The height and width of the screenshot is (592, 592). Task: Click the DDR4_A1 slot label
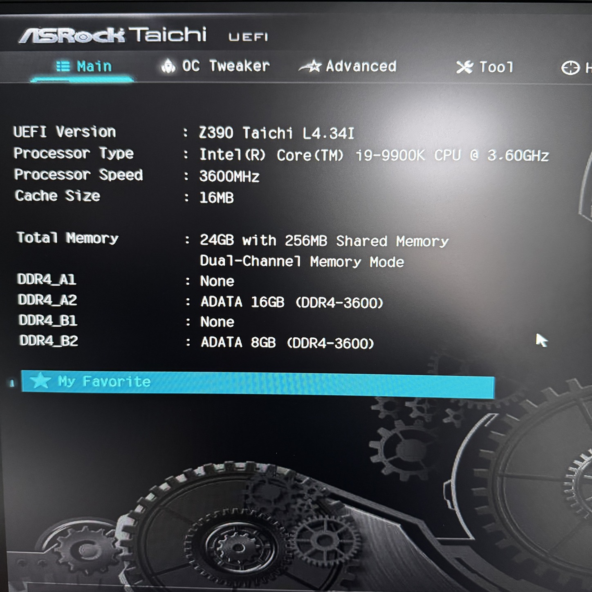coord(47,280)
